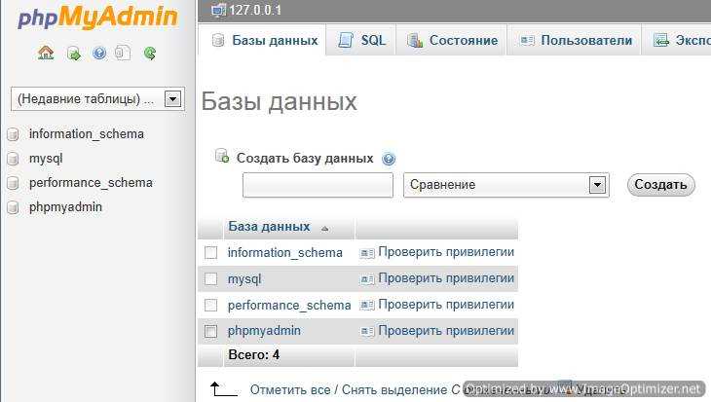The height and width of the screenshot is (402, 711).
Task: Open the Экспорт tab
Action: [677, 40]
